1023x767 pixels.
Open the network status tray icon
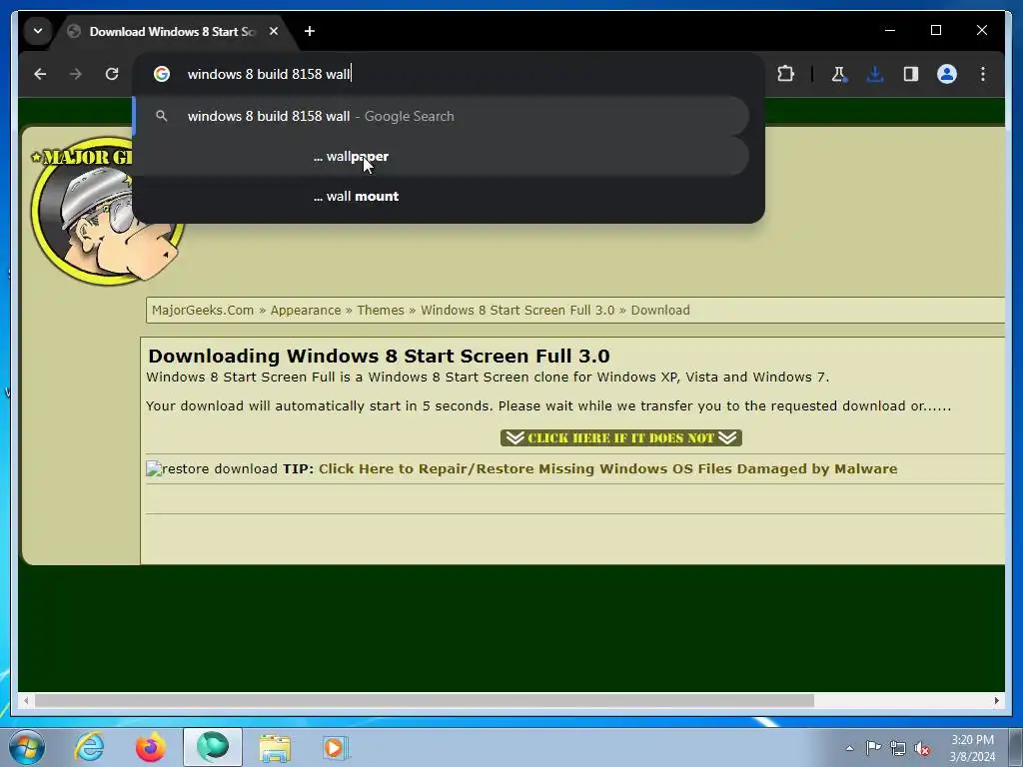tap(898, 748)
